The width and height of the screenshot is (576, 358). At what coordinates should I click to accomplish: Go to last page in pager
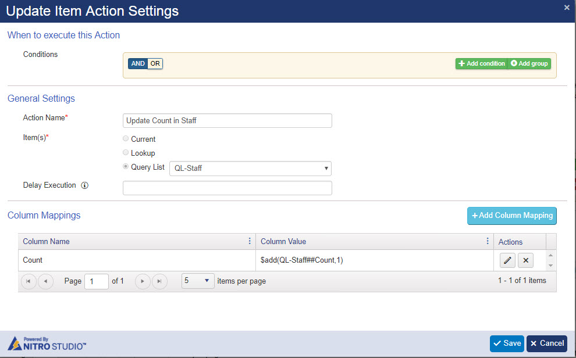(159, 281)
